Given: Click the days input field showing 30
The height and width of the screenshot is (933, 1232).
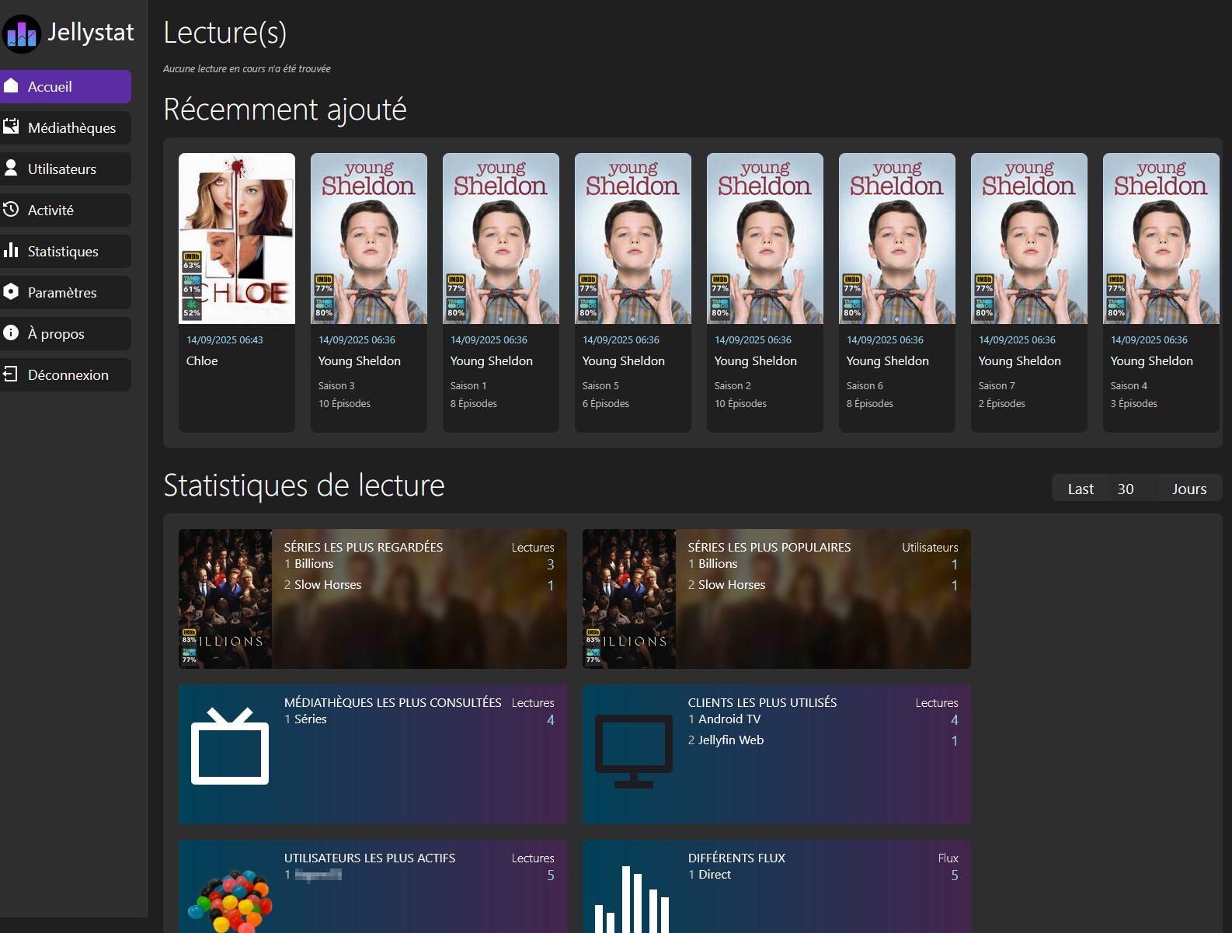Looking at the screenshot, I should (1132, 489).
